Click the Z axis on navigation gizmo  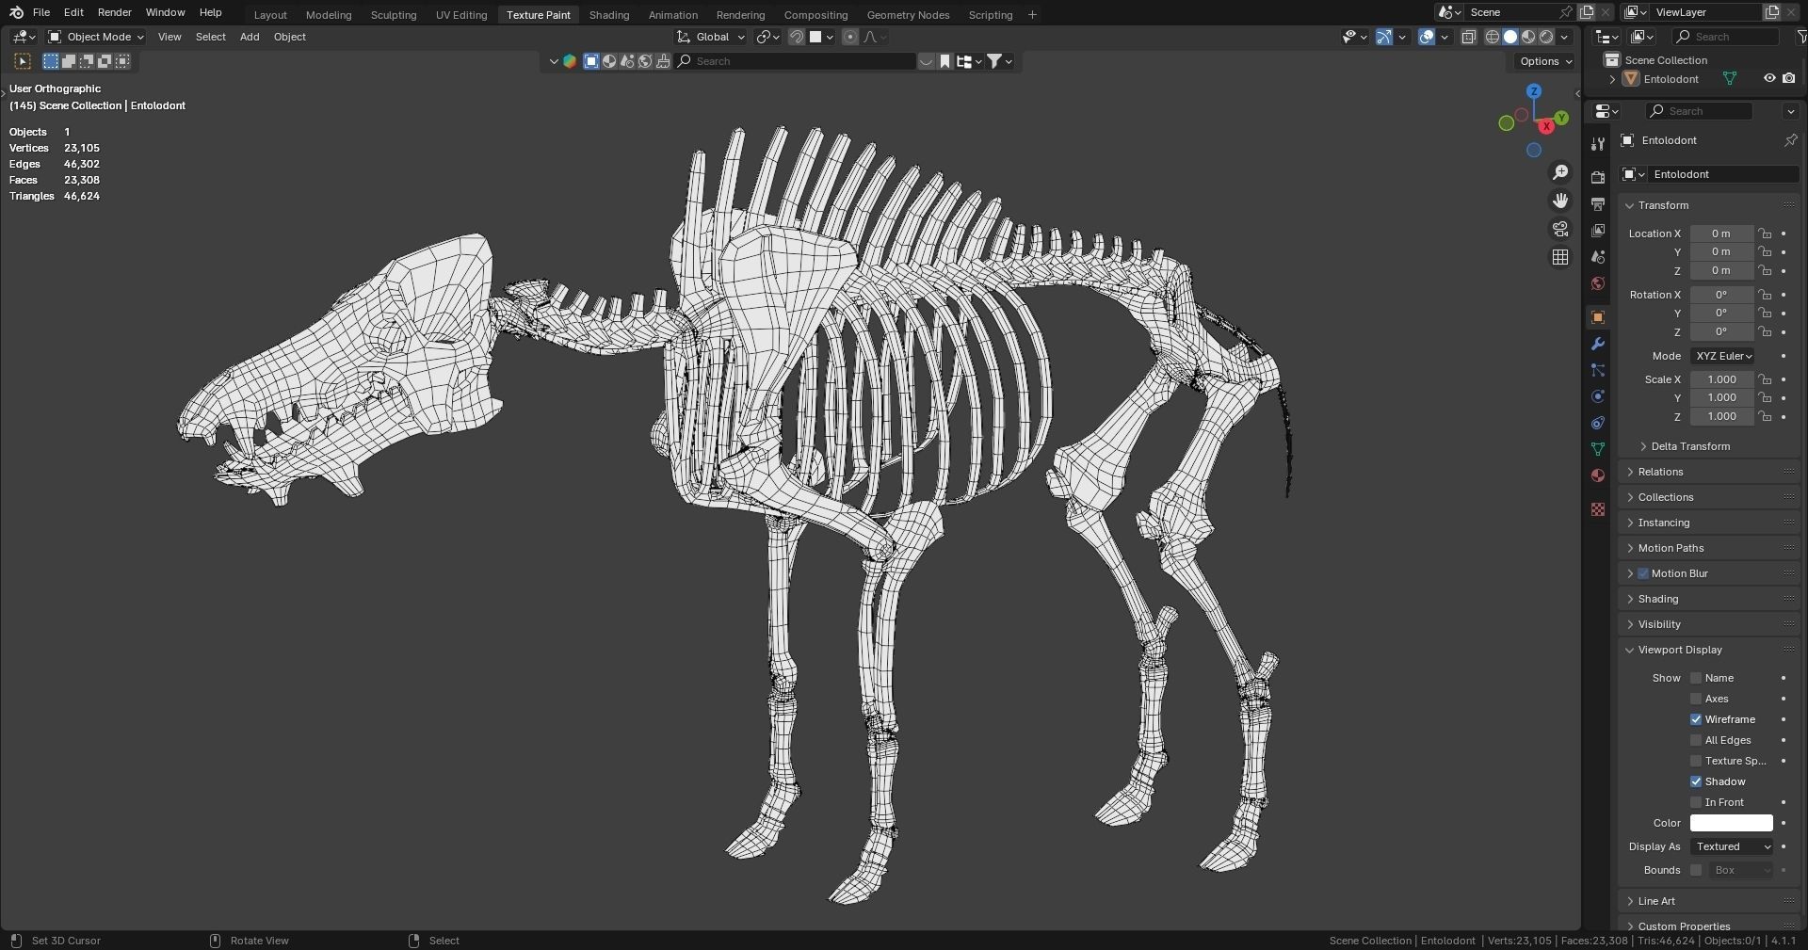(x=1534, y=91)
